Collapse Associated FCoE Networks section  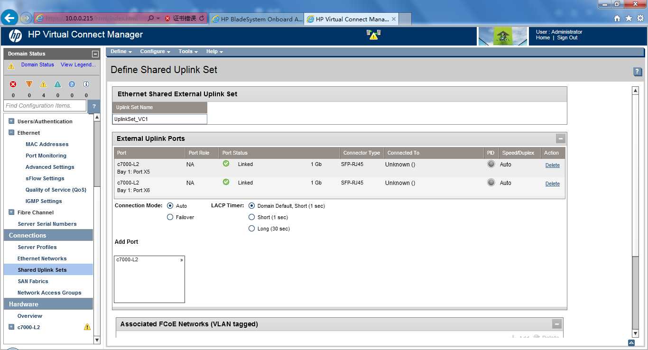click(557, 324)
